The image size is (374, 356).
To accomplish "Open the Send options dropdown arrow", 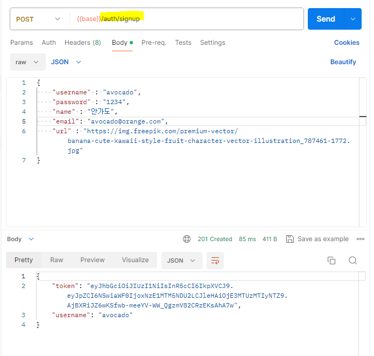I will [353, 19].
